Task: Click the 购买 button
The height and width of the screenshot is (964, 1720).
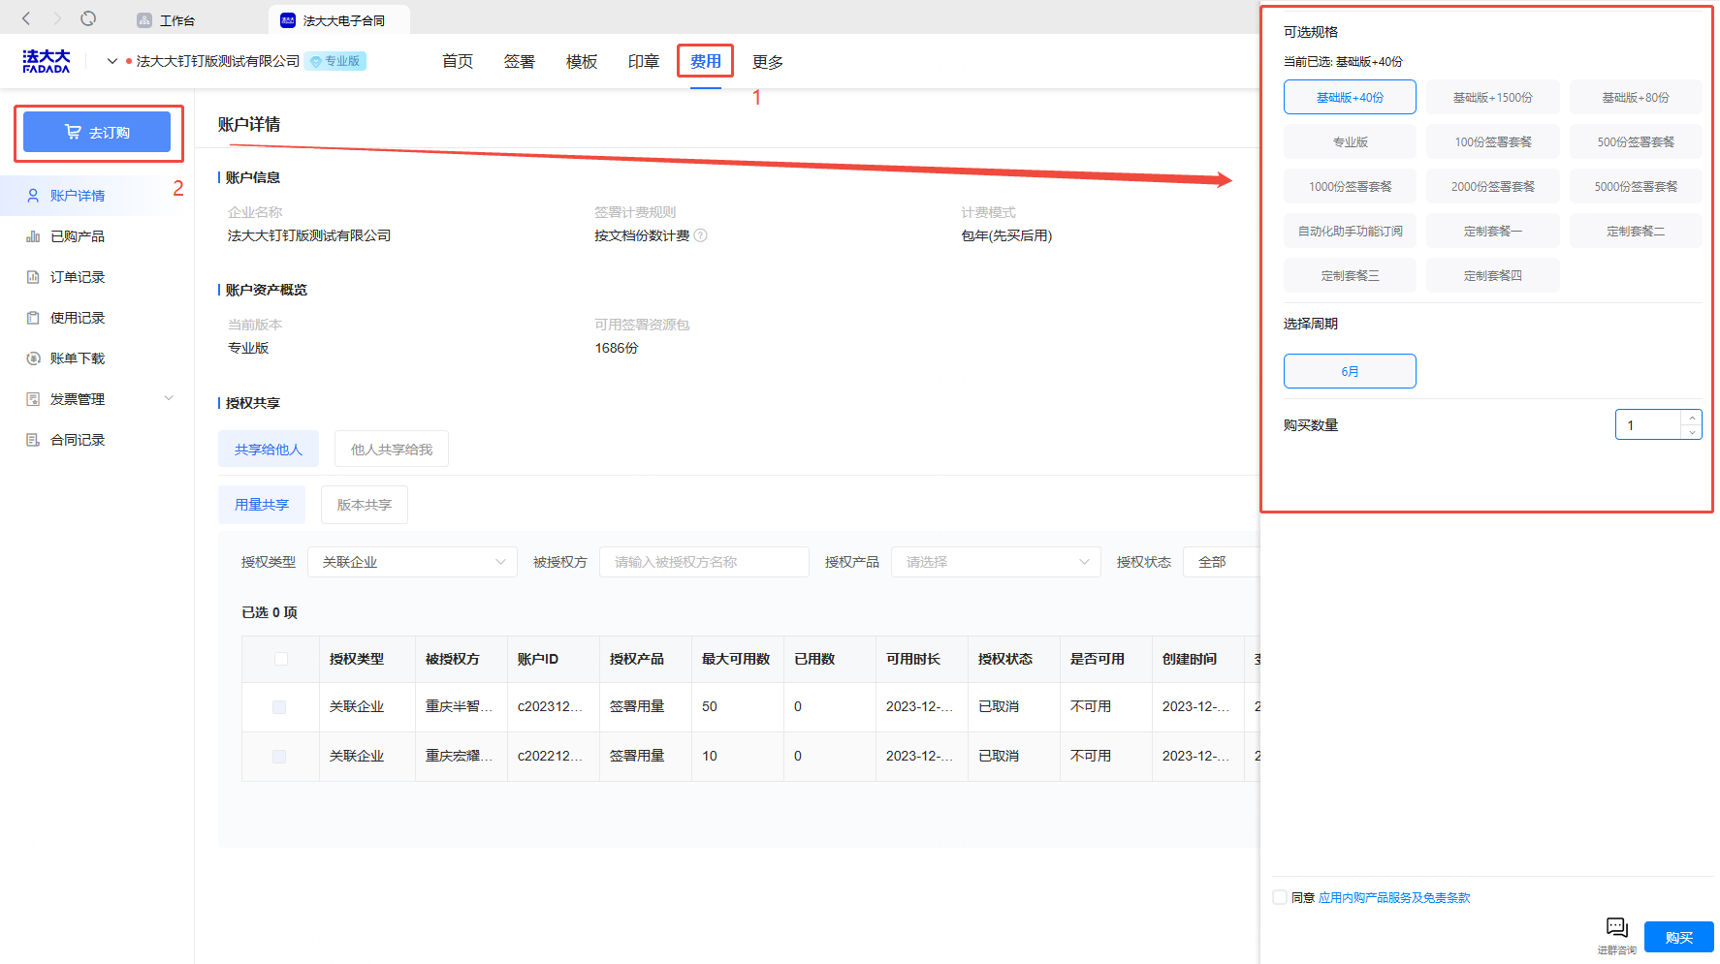Action: click(x=1679, y=938)
